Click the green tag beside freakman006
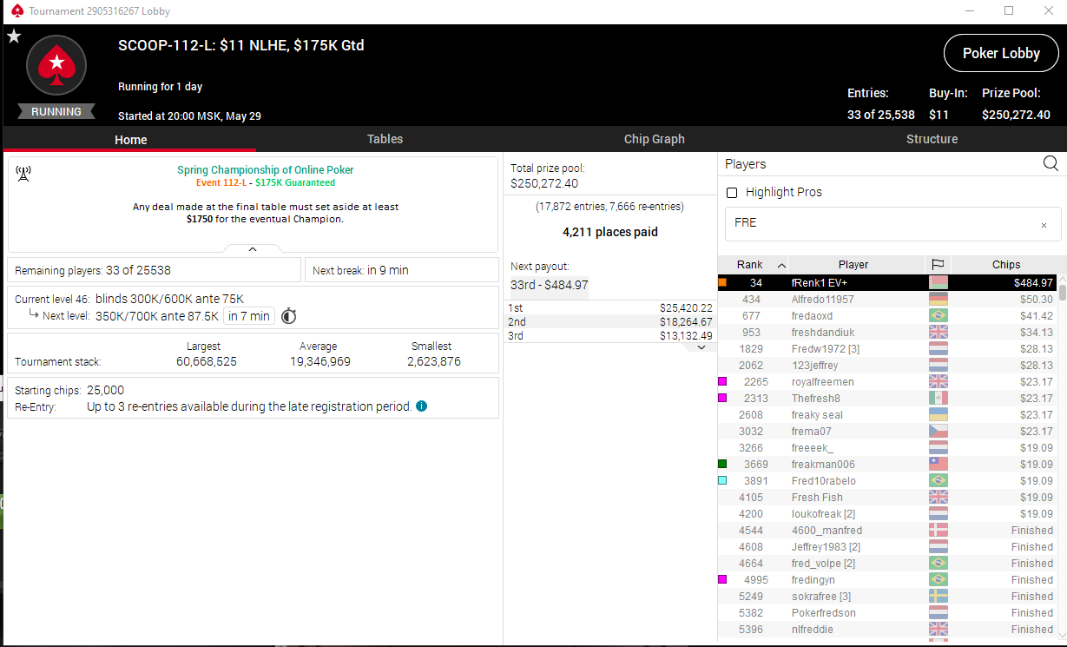 pos(722,464)
